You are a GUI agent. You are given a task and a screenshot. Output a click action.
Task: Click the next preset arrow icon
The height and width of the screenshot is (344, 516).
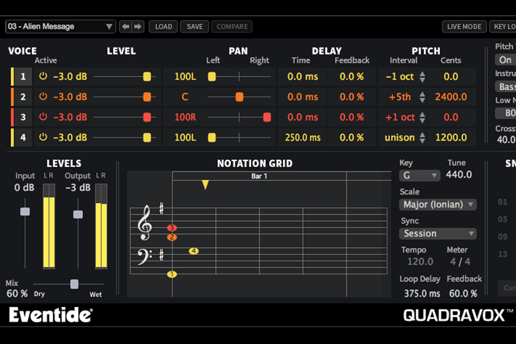tap(137, 26)
